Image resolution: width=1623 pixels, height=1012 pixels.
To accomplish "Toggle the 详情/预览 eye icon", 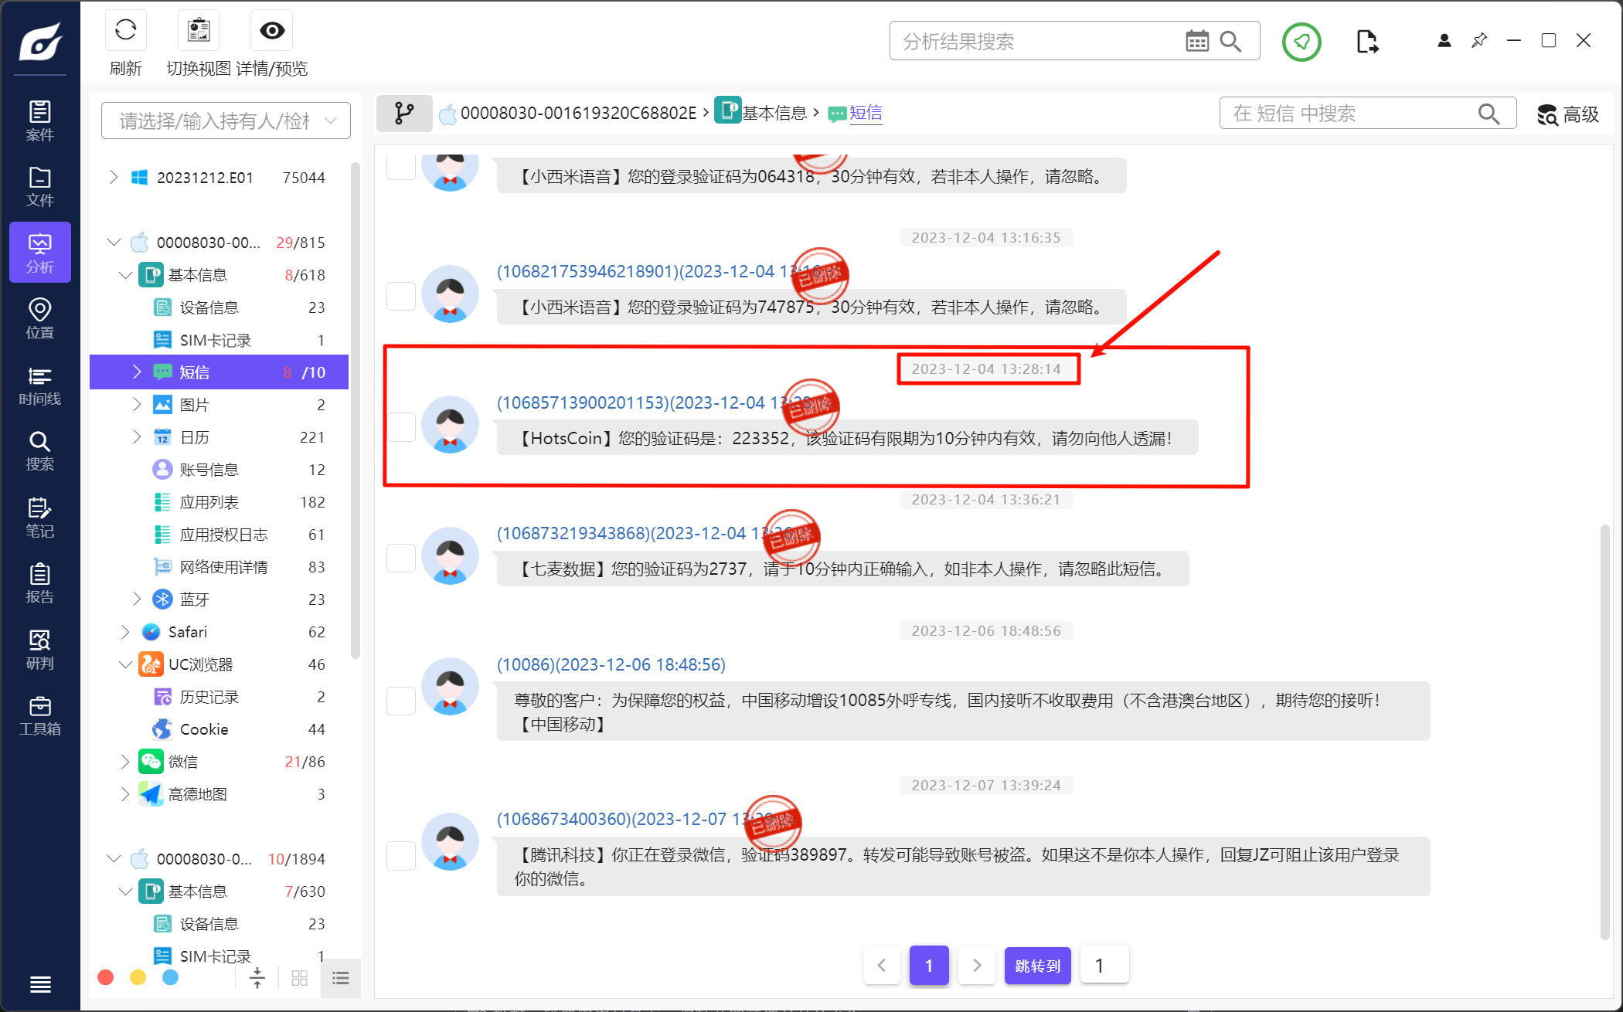I will click(272, 31).
